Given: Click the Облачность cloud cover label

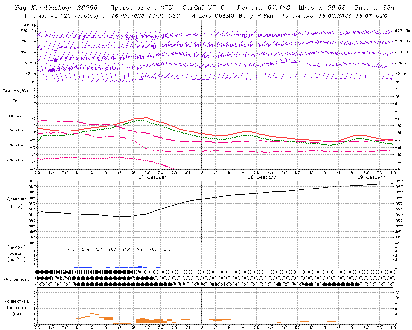Looking at the screenshot, I should click(16, 279).
